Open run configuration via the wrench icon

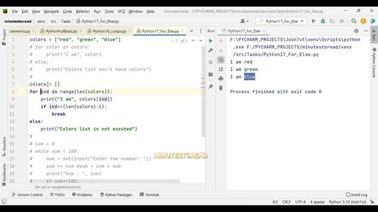pos(211,50)
